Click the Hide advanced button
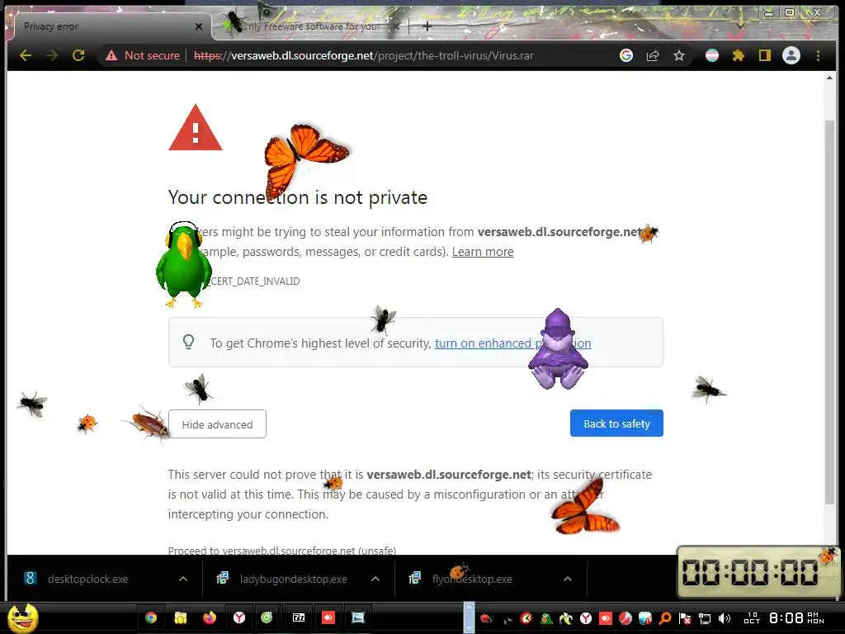This screenshot has width=845, height=634. coord(217,424)
